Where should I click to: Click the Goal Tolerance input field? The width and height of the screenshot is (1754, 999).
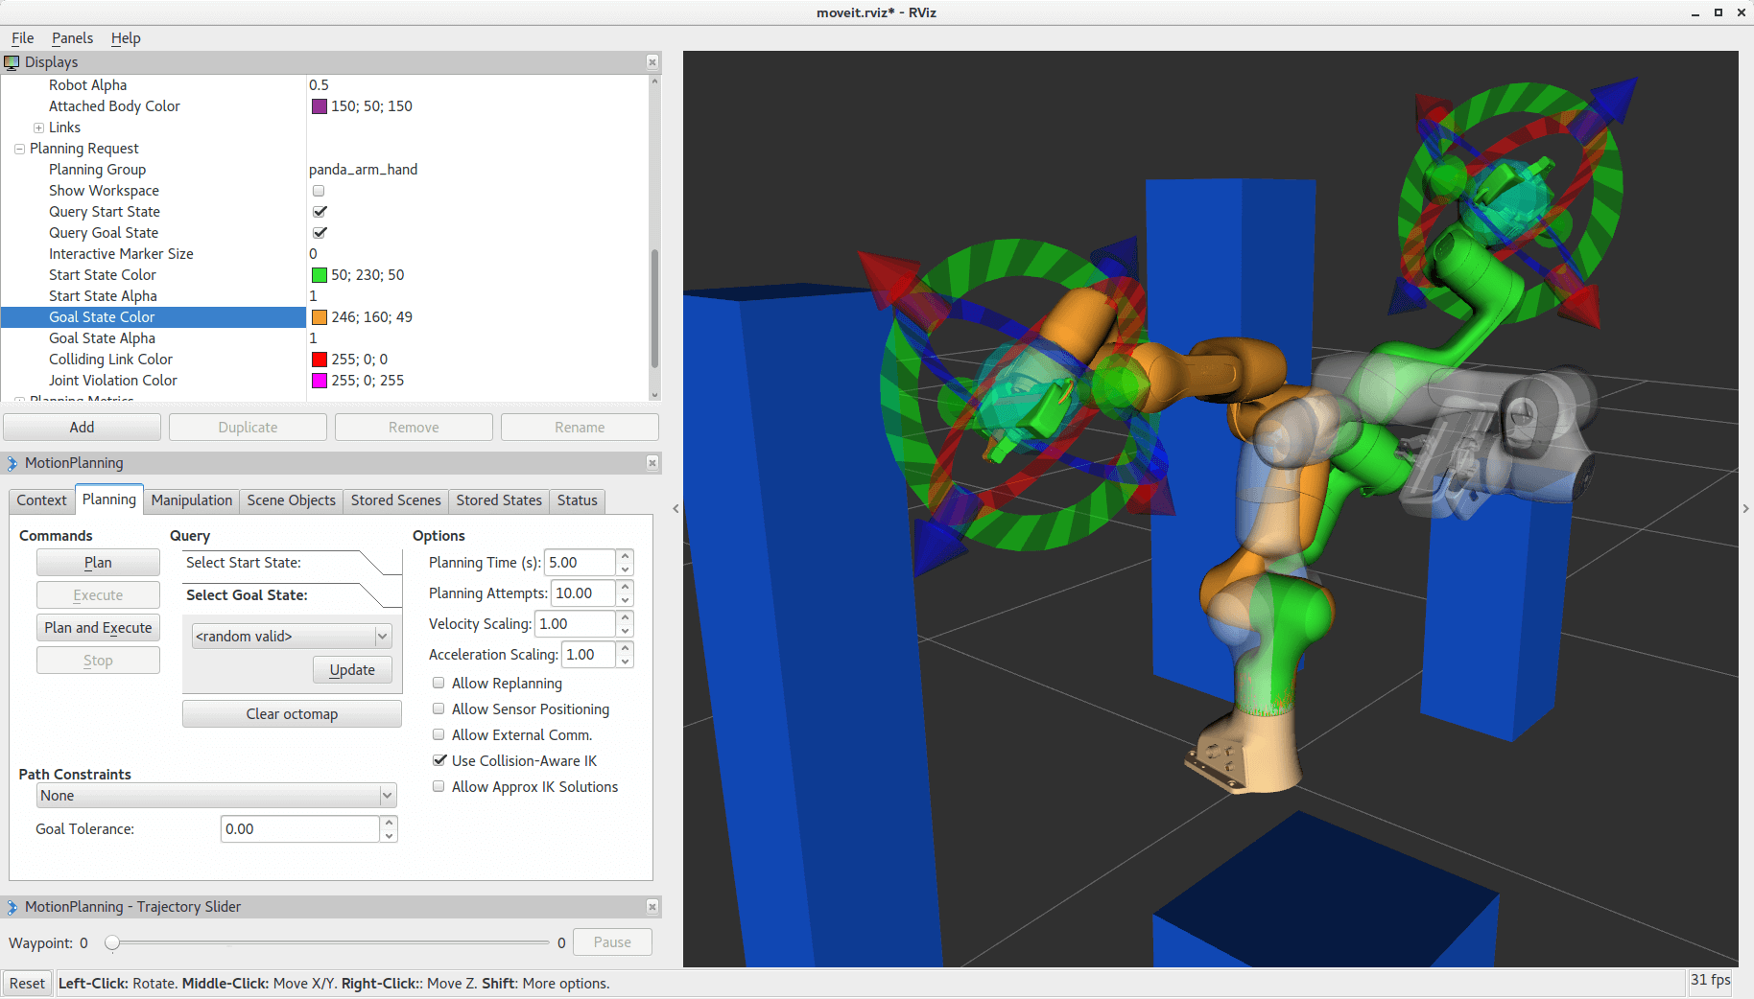pos(299,829)
